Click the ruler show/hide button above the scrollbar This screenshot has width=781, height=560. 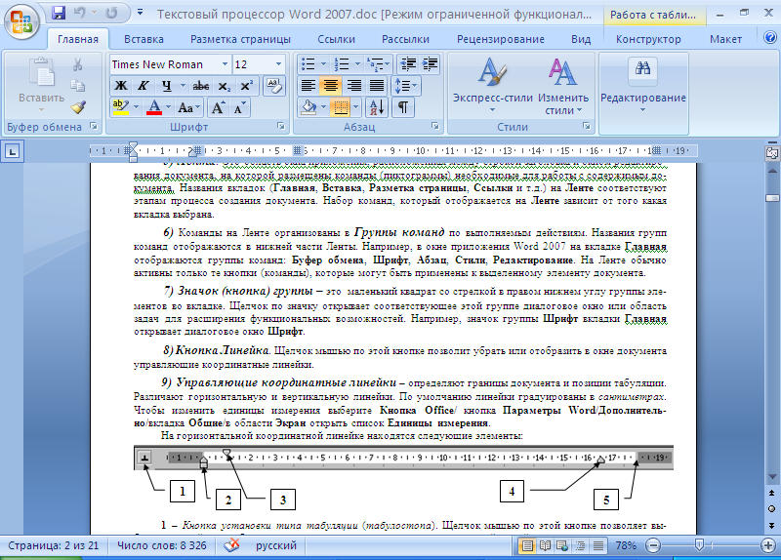click(772, 153)
